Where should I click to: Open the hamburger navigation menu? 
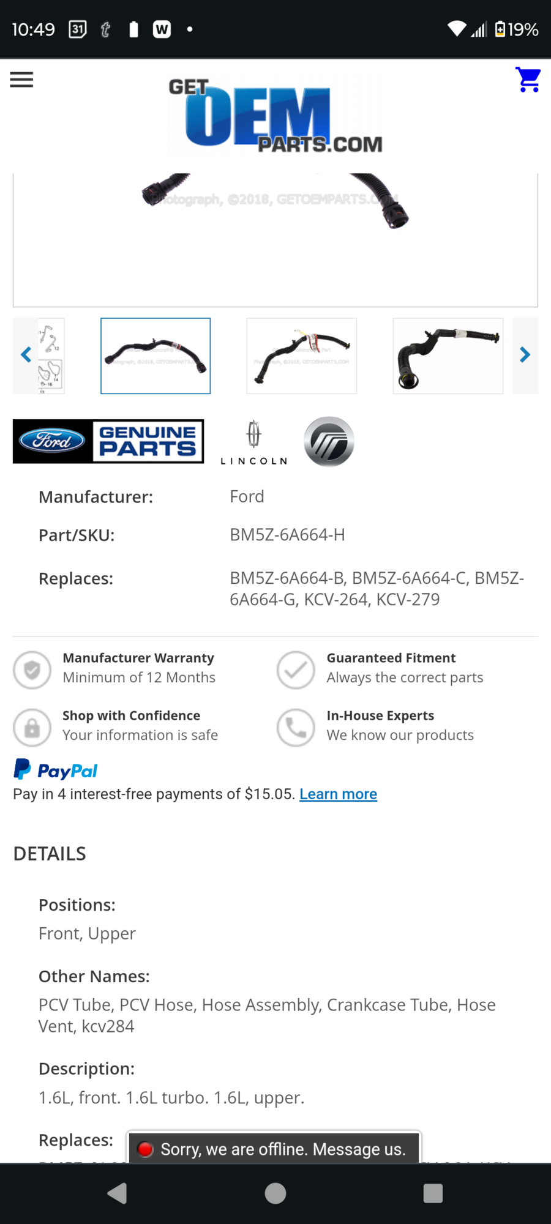[21, 80]
